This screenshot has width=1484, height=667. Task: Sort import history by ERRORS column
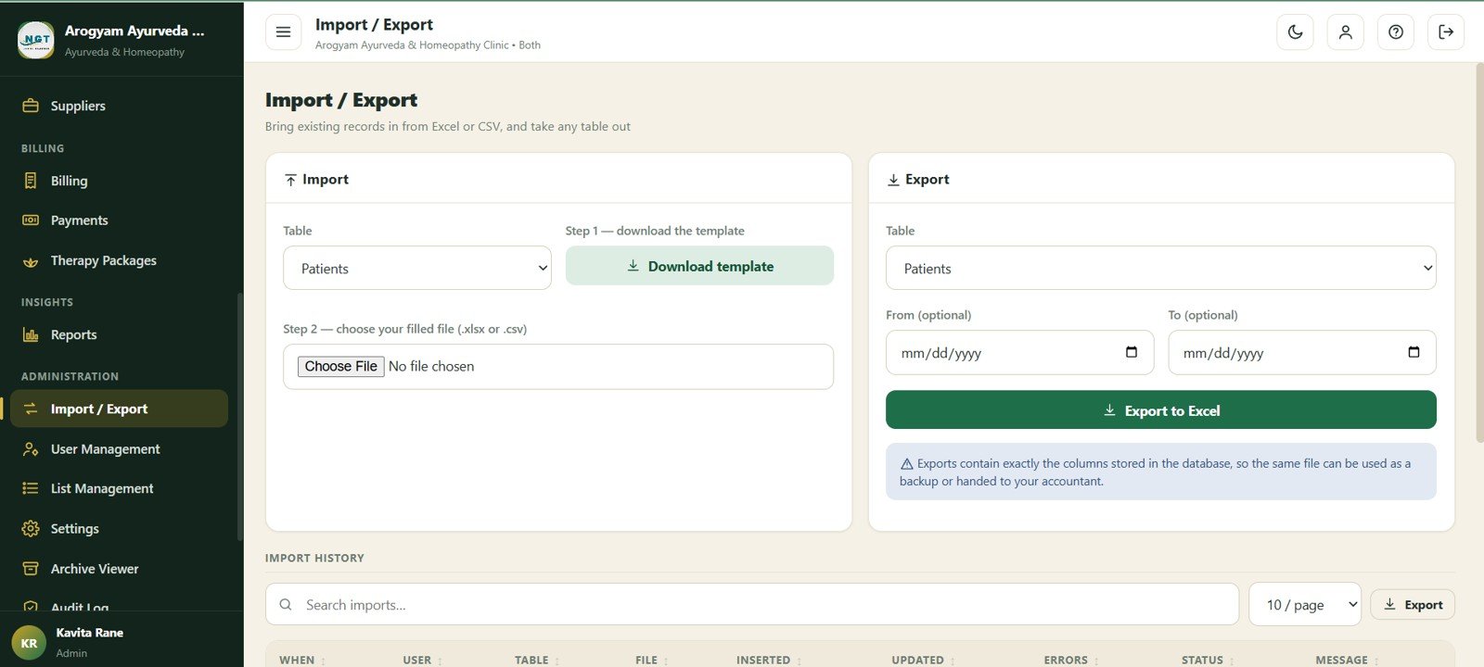(1072, 660)
